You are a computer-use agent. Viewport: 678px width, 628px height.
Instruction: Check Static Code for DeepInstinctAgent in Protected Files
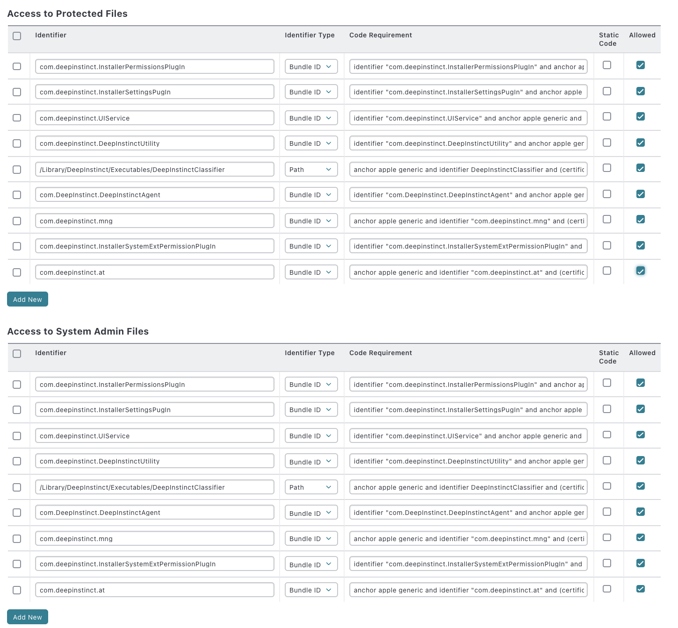[607, 193]
